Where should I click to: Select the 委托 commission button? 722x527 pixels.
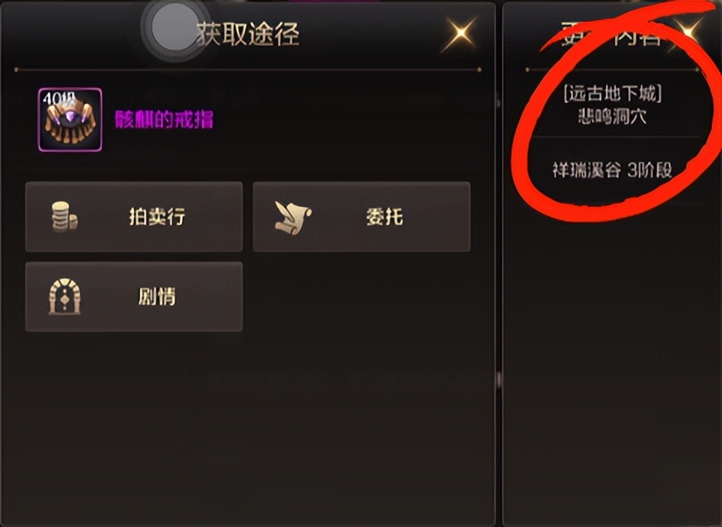362,217
